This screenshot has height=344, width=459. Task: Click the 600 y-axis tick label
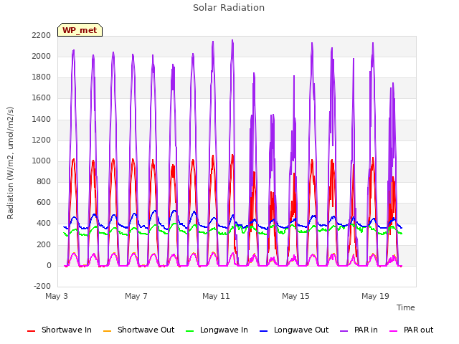44,203
